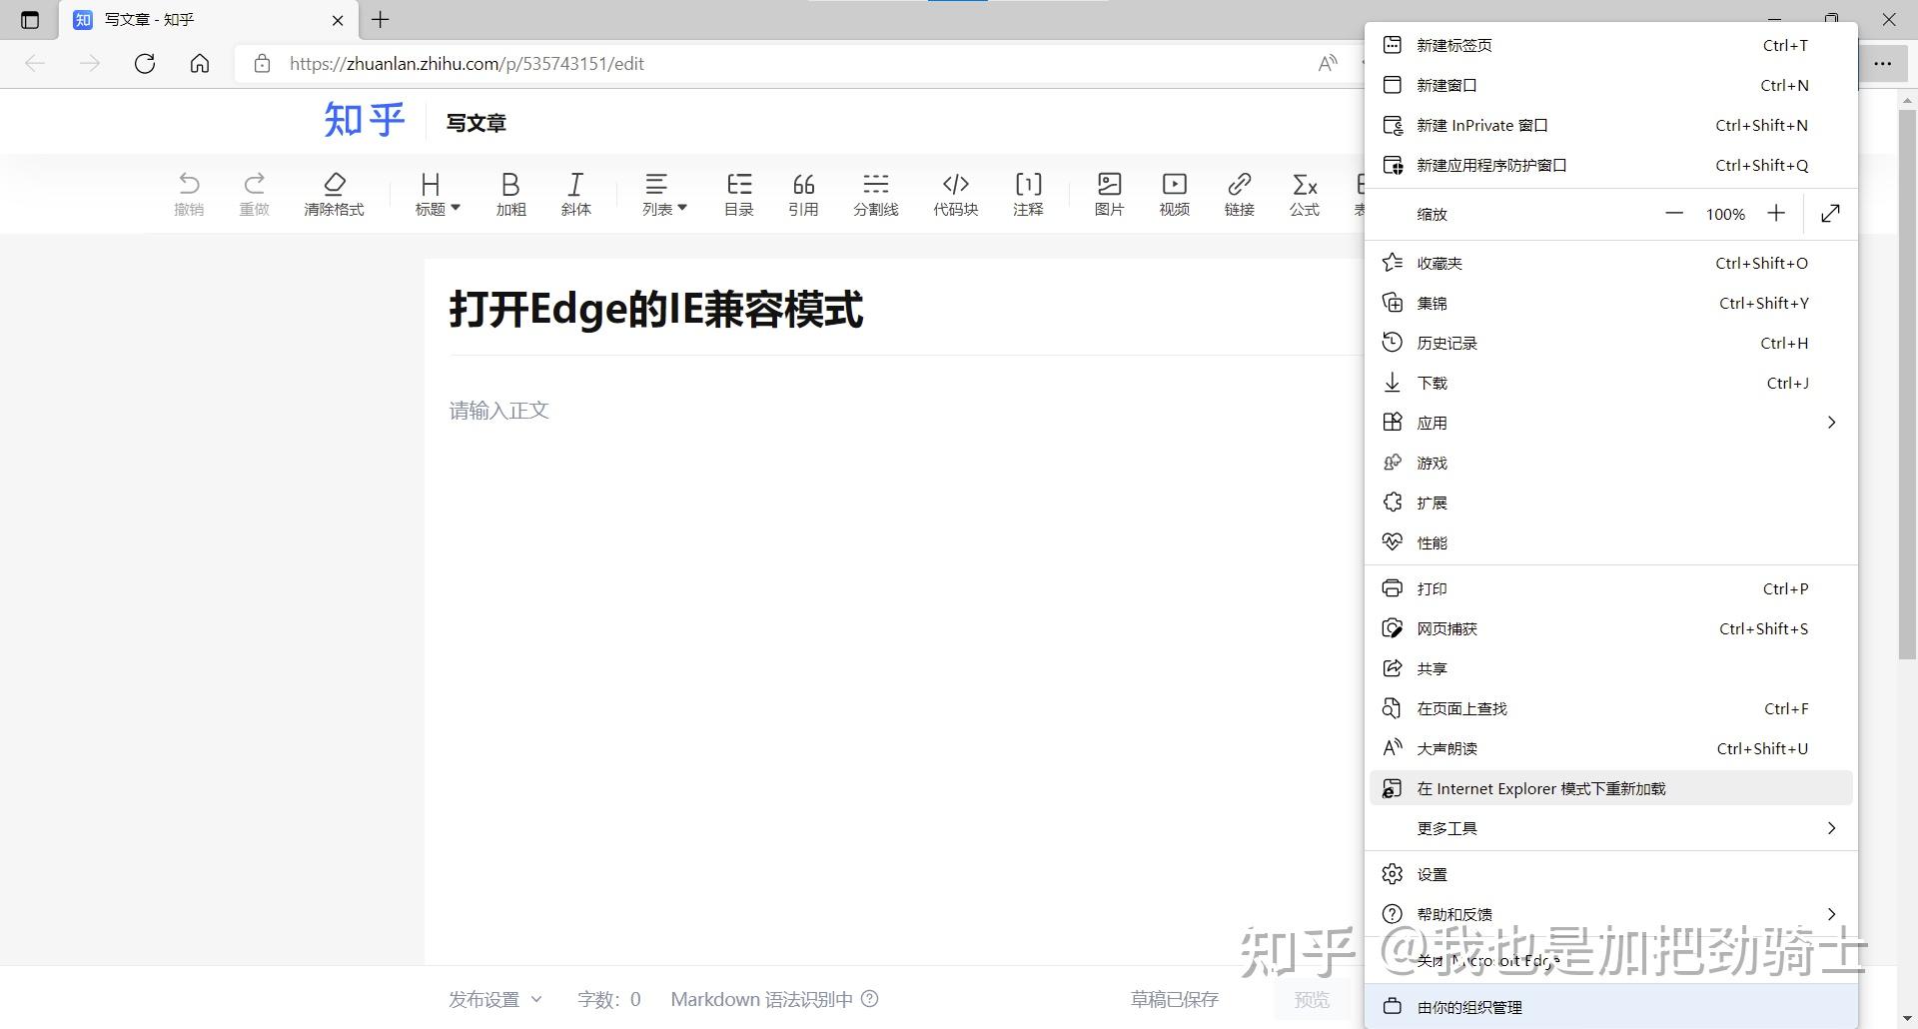Expand the 更多工具 submenu

click(1611, 828)
